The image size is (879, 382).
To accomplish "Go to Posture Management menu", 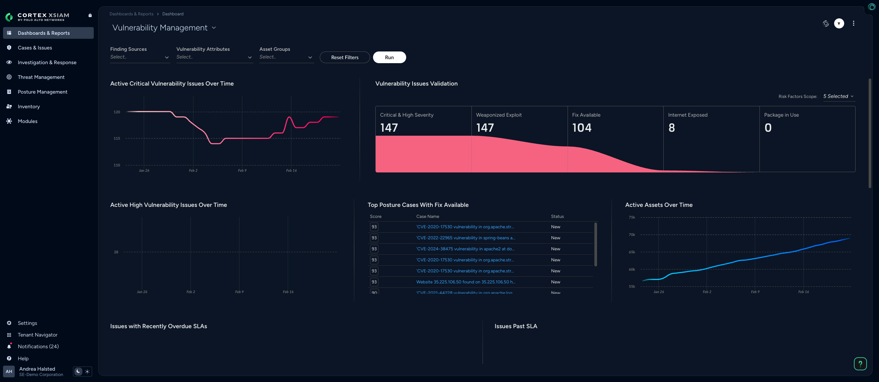I will [42, 92].
